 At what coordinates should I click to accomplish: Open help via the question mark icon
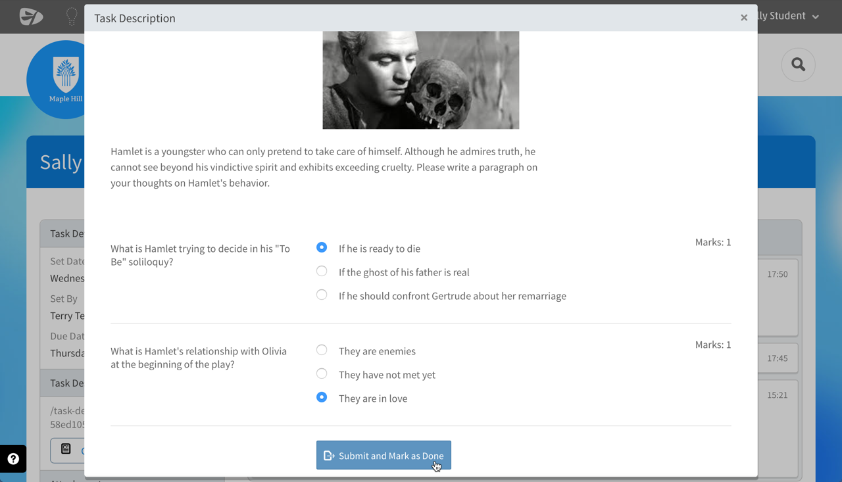coord(13,458)
